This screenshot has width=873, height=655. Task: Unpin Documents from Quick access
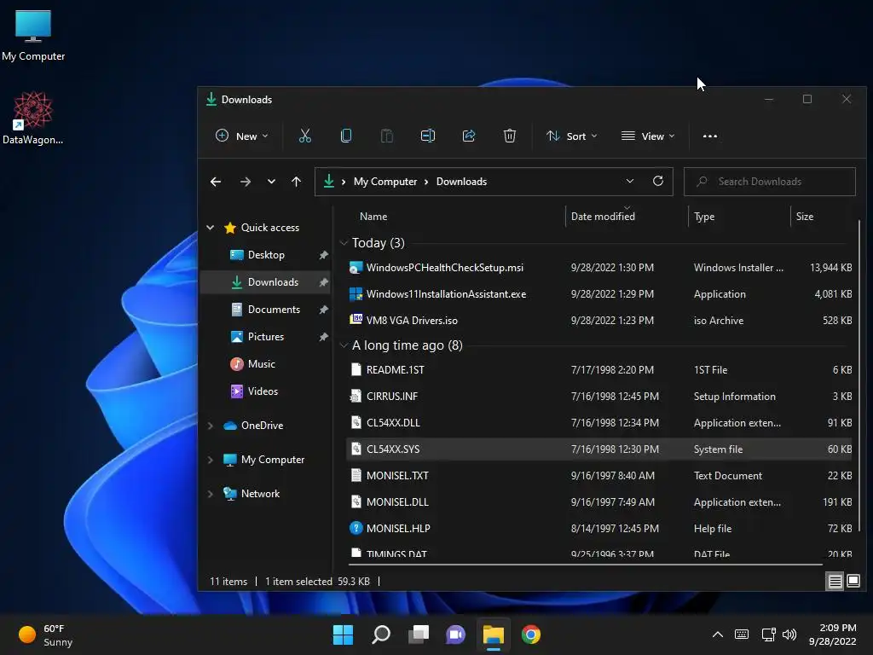[323, 310]
